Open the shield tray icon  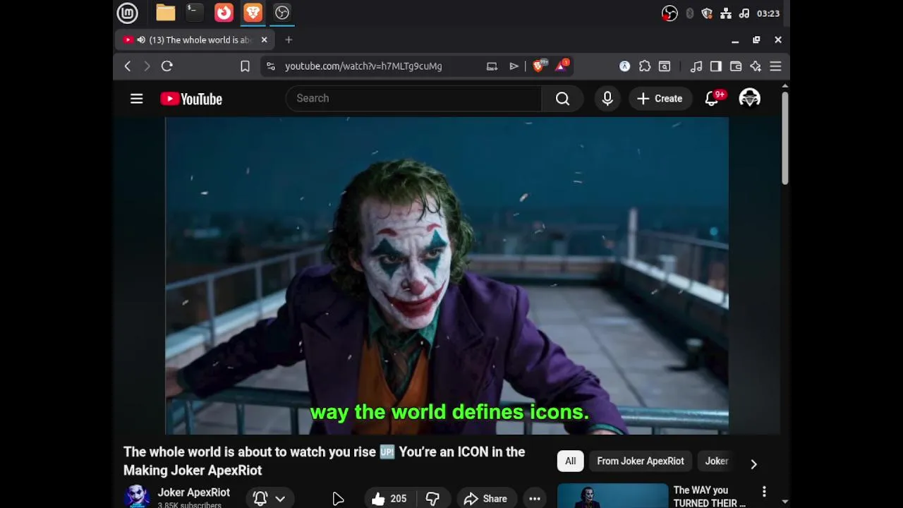click(x=707, y=13)
